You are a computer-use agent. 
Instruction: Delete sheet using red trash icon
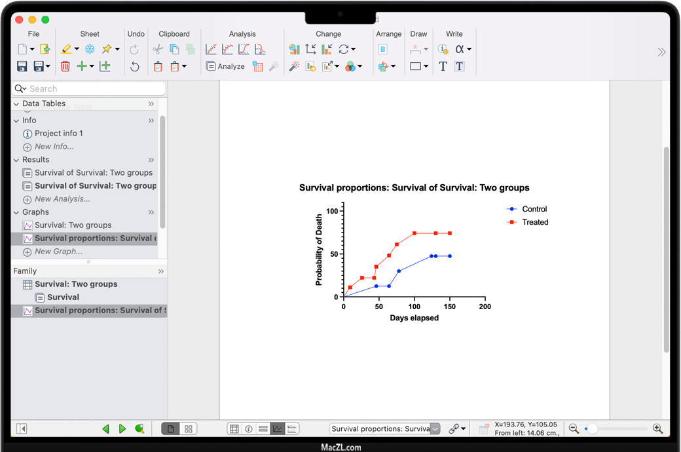65,66
